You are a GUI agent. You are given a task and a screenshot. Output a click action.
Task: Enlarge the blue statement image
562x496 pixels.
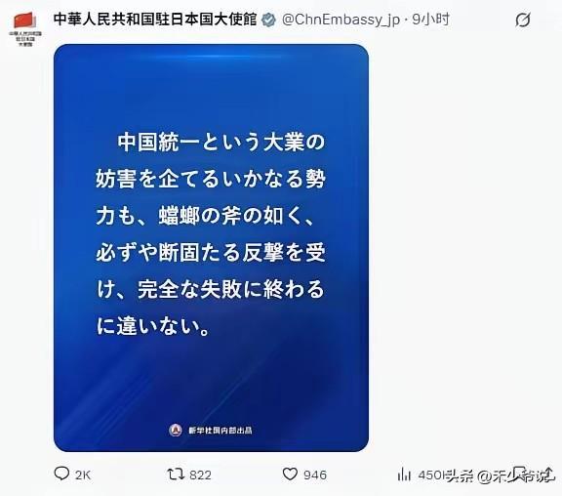(x=211, y=247)
